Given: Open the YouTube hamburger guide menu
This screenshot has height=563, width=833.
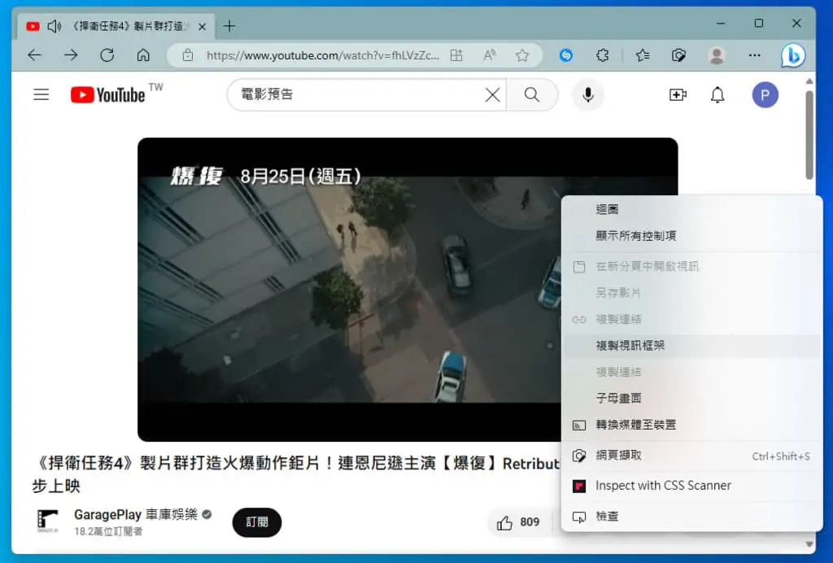Looking at the screenshot, I should coord(41,94).
